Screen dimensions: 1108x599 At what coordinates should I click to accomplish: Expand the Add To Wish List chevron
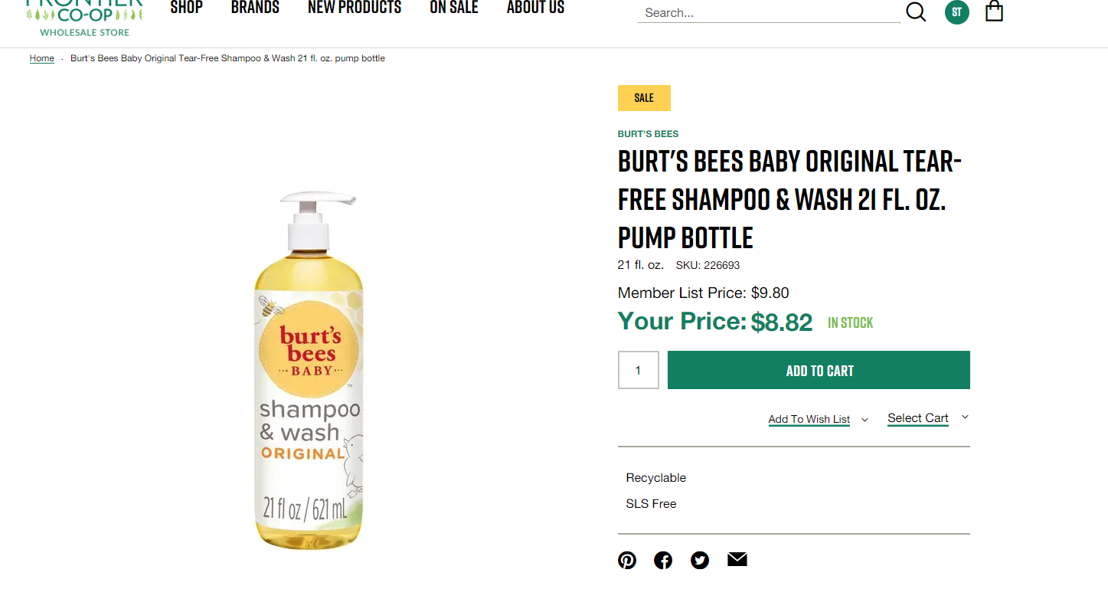[x=865, y=420]
